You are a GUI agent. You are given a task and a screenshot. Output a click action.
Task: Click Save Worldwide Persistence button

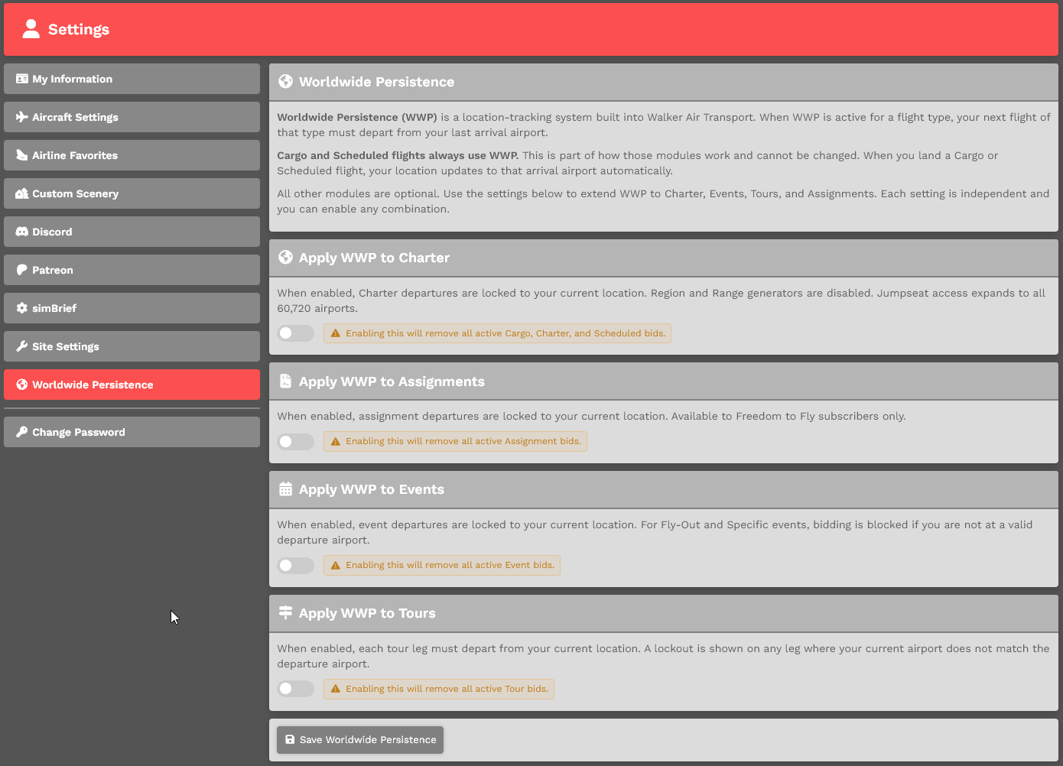point(360,739)
